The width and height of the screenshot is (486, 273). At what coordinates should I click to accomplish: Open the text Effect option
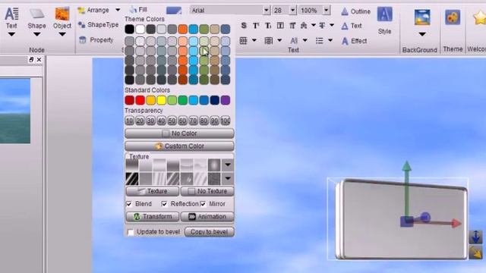tap(354, 41)
